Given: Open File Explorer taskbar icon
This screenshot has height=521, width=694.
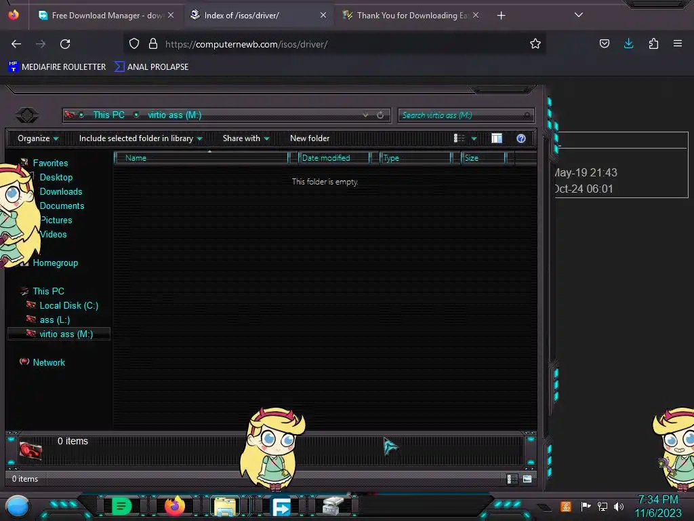Looking at the screenshot, I should (225, 506).
